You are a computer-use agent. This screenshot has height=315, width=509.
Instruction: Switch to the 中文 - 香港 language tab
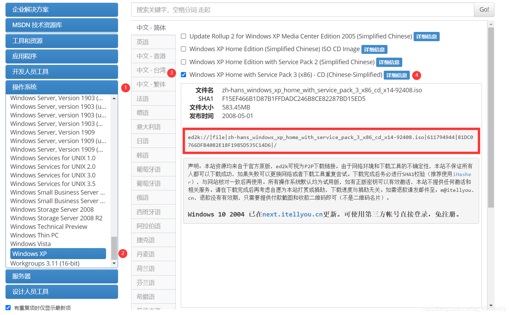153,56
